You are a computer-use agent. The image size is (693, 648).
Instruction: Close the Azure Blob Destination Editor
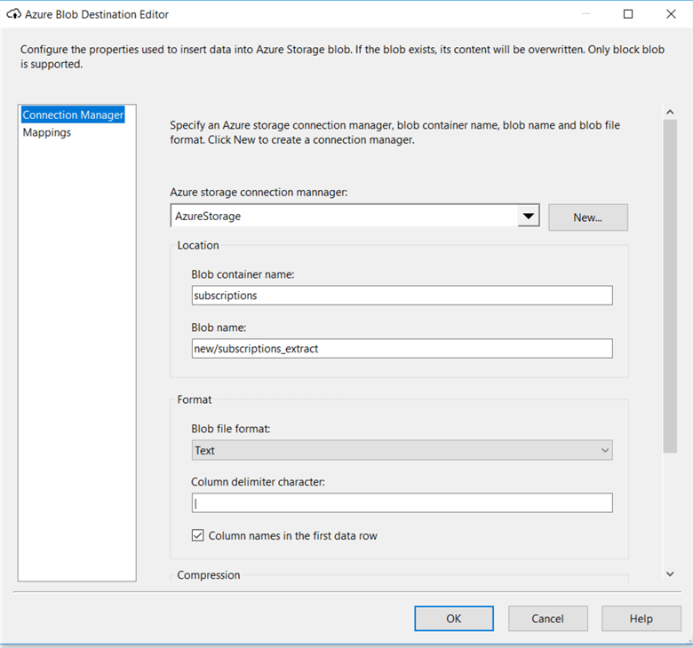670,14
